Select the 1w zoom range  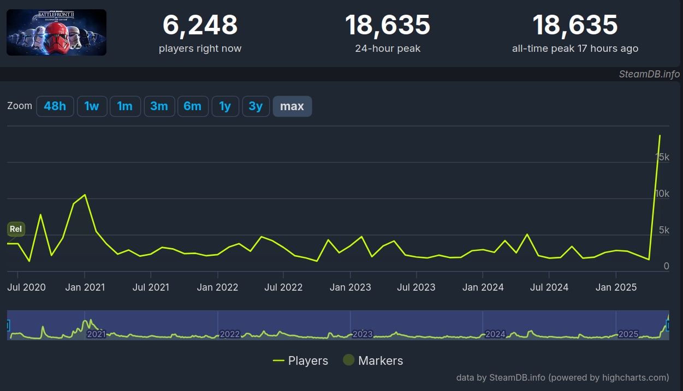click(x=92, y=106)
